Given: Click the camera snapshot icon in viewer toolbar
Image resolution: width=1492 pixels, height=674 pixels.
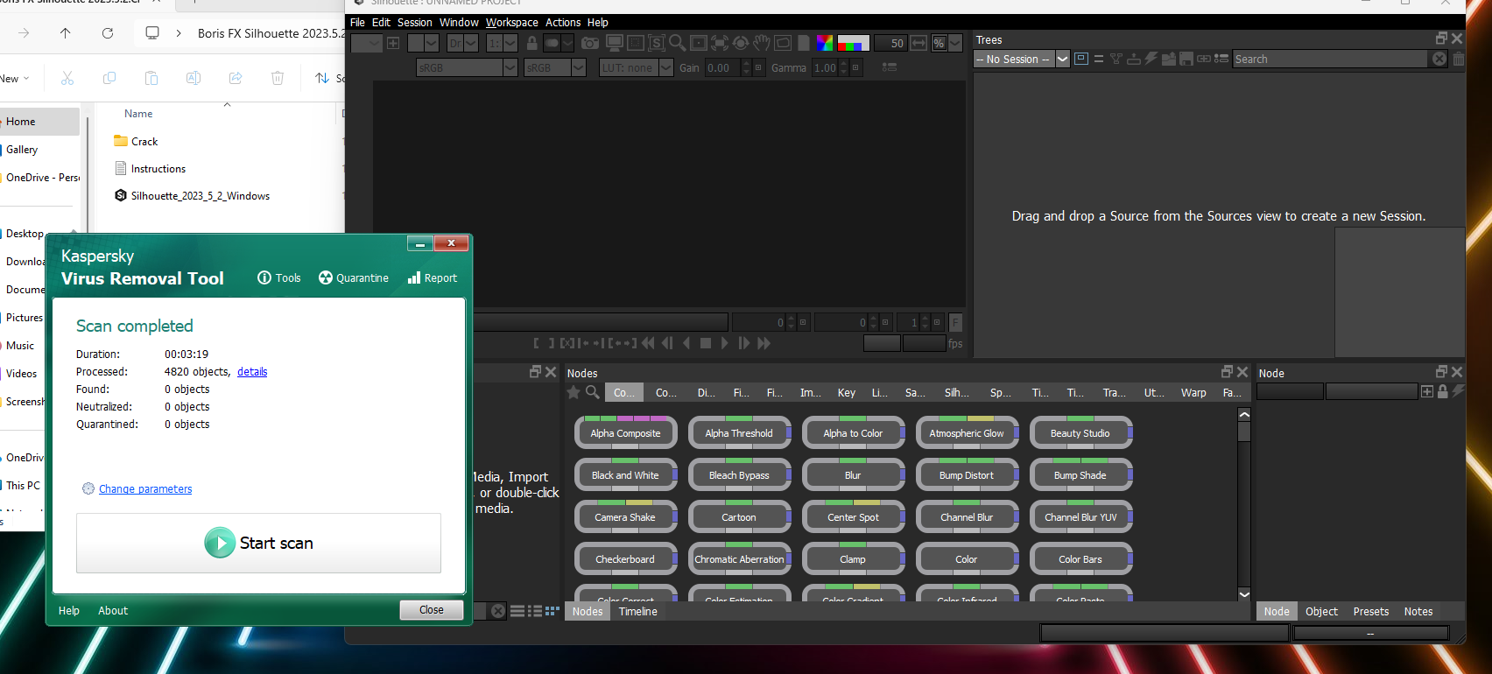Looking at the screenshot, I should 589,43.
